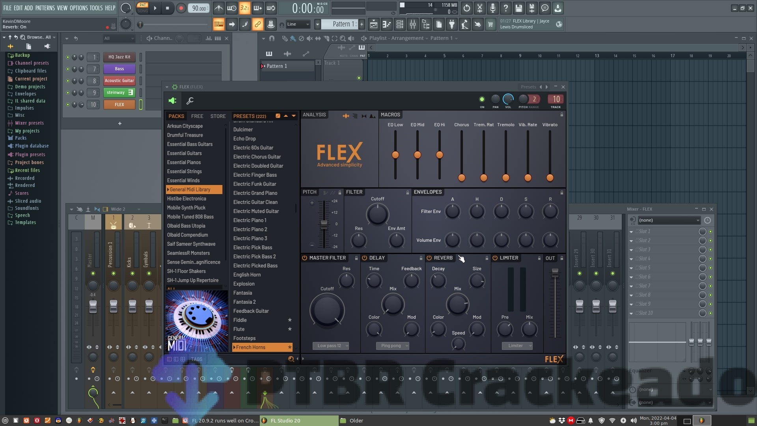Click the microphone one-click recording icon
The image size is (757, 426).
coord(493,8)
